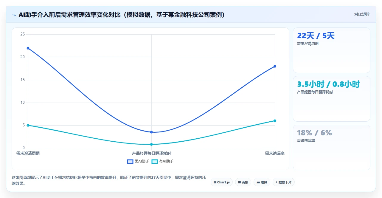The height and width of the screenshot is (198, 382).
Task: Click the blue 无AI助手 legend color box
Action: tap(130, 161)
